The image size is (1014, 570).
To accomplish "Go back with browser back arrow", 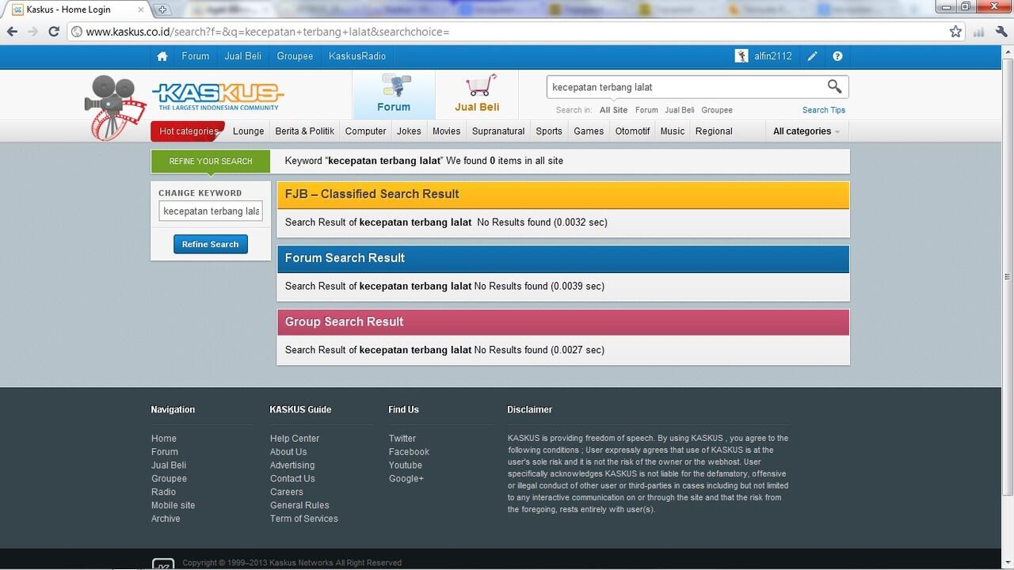I will pos(12,32).
